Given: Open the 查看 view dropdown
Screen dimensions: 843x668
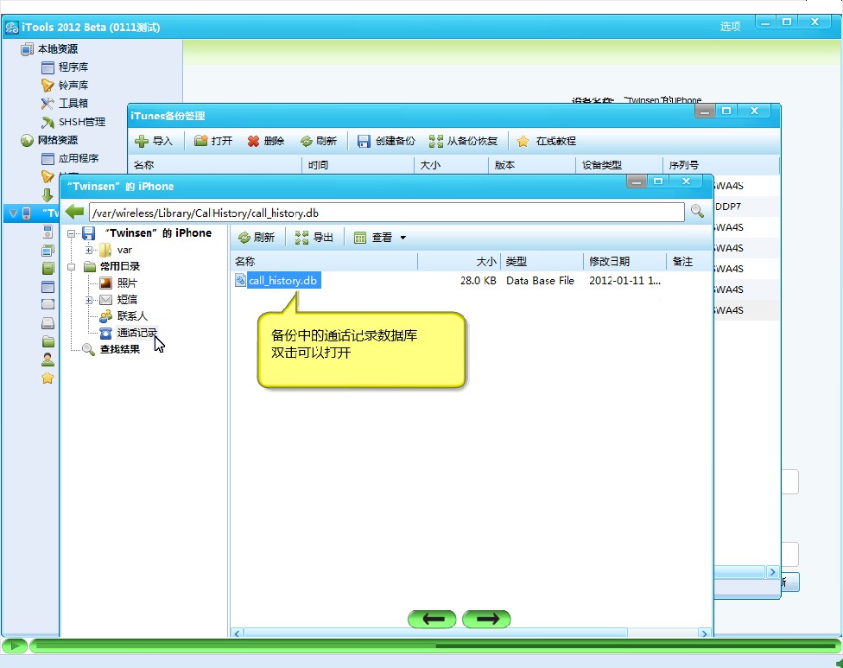Looking at the screenshot, I should [x=380, y=238].
